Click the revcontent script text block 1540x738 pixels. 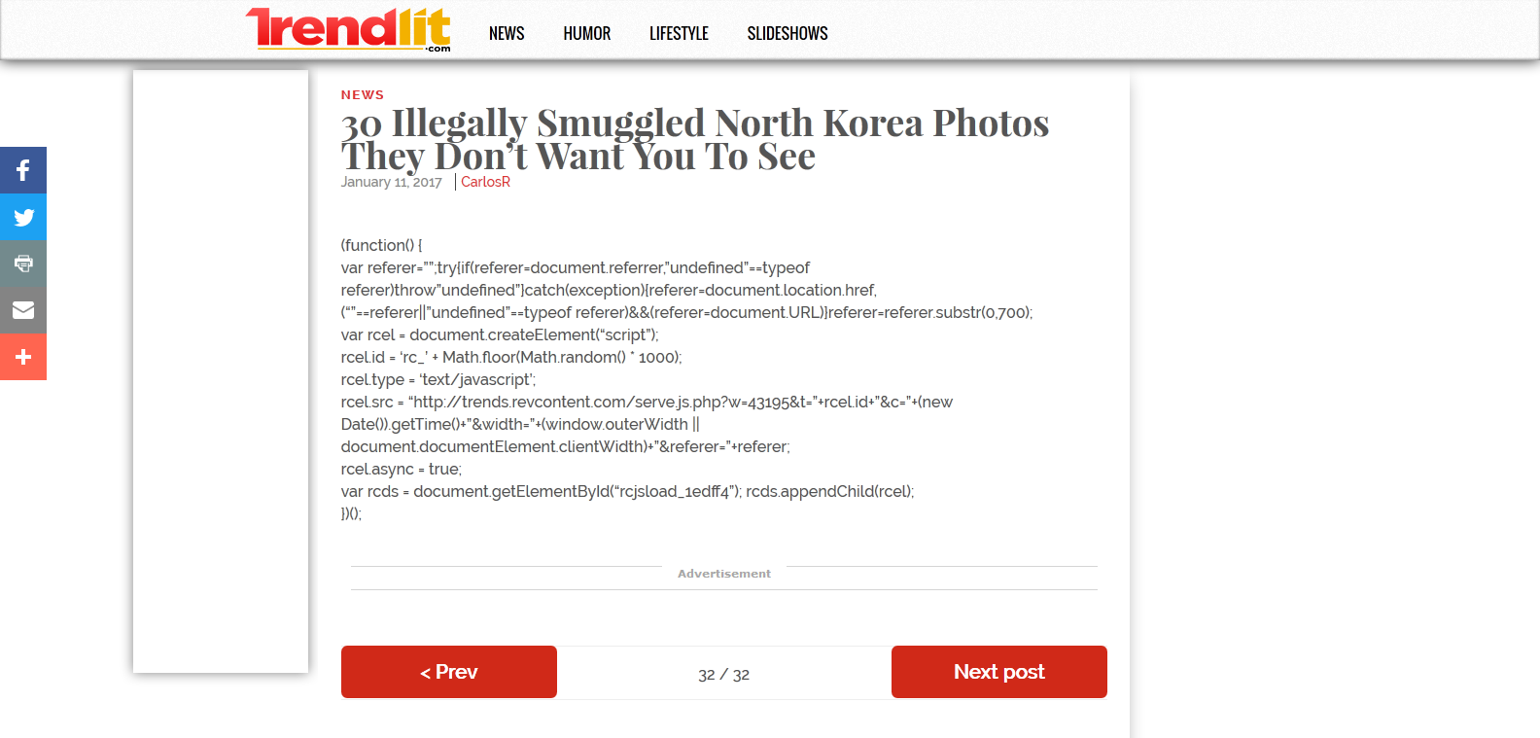(x=687, y=379)
